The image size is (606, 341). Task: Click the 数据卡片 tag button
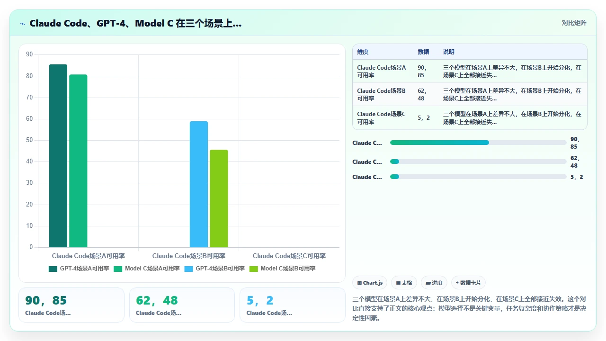click(468, 283)
